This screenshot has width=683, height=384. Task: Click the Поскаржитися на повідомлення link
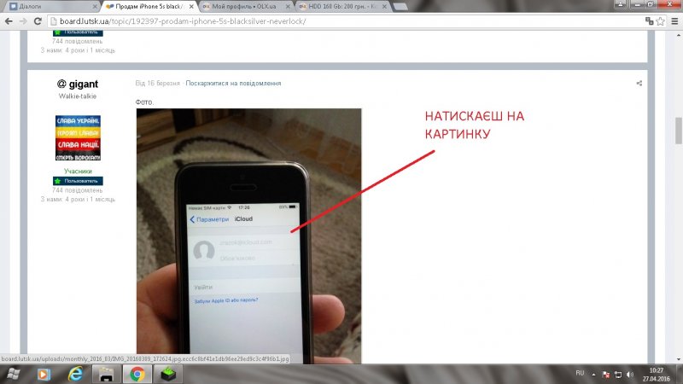pyautogui.click(x=233, y=84)
